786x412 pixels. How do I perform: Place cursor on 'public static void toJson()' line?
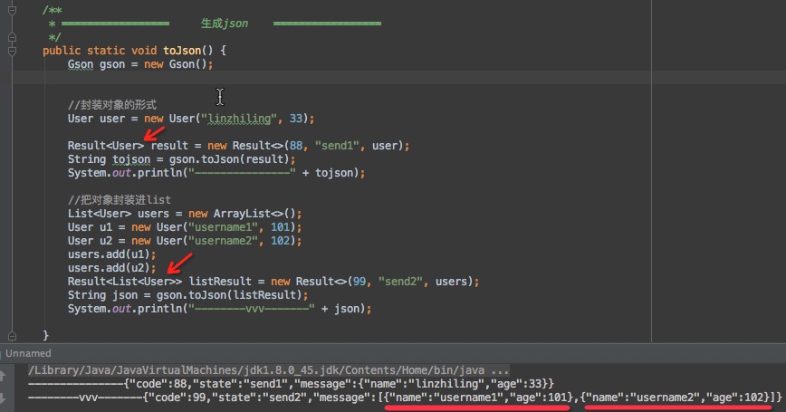pos(134,51)
